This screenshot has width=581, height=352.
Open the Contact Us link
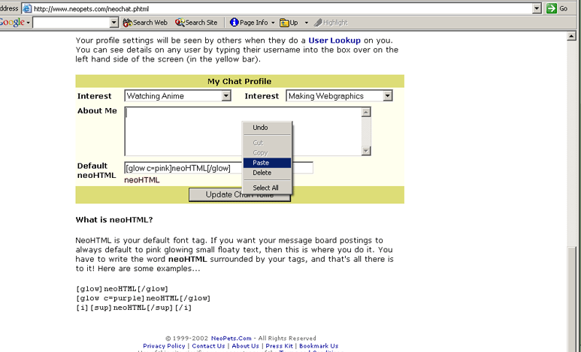[x=208, y=346]
